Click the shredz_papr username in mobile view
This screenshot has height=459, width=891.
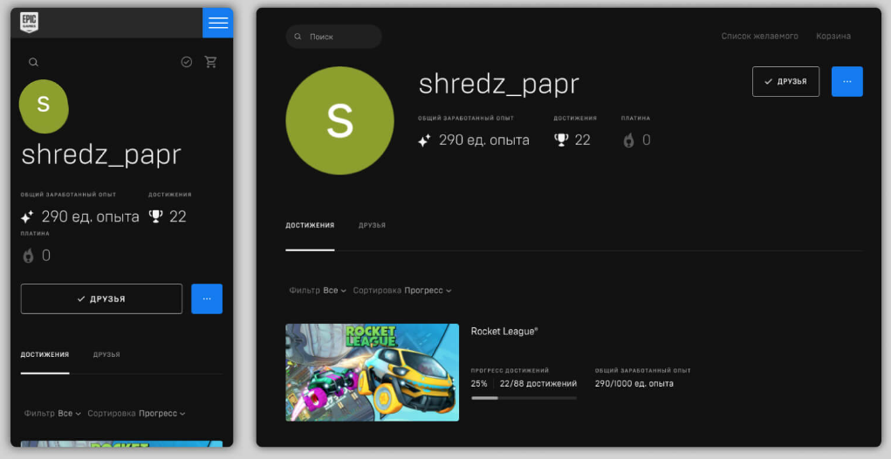(101, 155)
